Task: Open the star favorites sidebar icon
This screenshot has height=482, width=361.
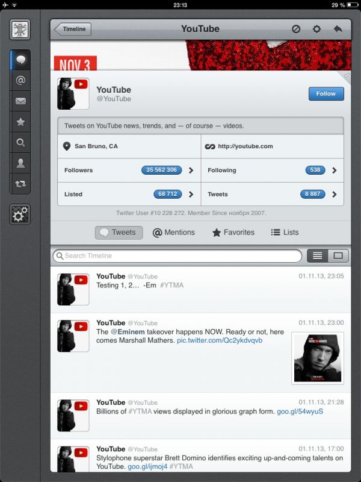Action: [x=20, y=122]
